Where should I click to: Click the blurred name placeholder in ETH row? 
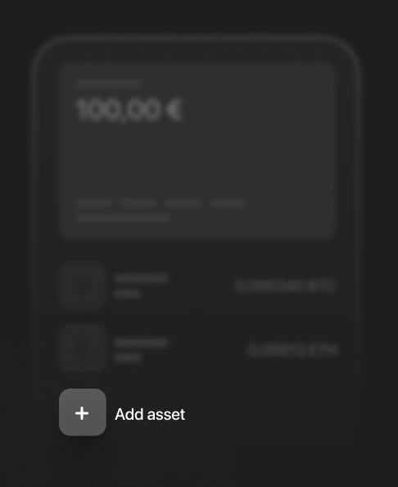coord(142,342)
